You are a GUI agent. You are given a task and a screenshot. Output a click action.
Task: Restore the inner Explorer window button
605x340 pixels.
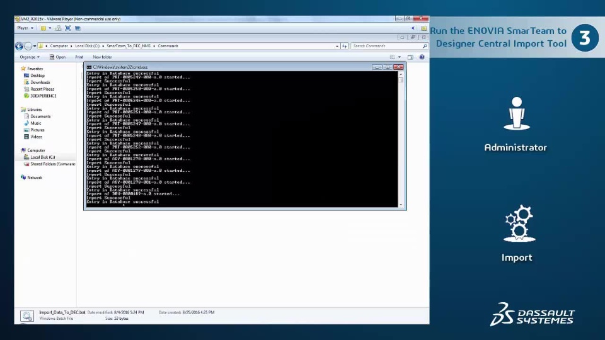pyautogui.click(x=413, y=37)
